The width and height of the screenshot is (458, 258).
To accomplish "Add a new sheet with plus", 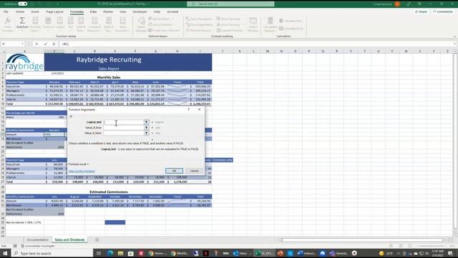I will [x=97, y=240].
